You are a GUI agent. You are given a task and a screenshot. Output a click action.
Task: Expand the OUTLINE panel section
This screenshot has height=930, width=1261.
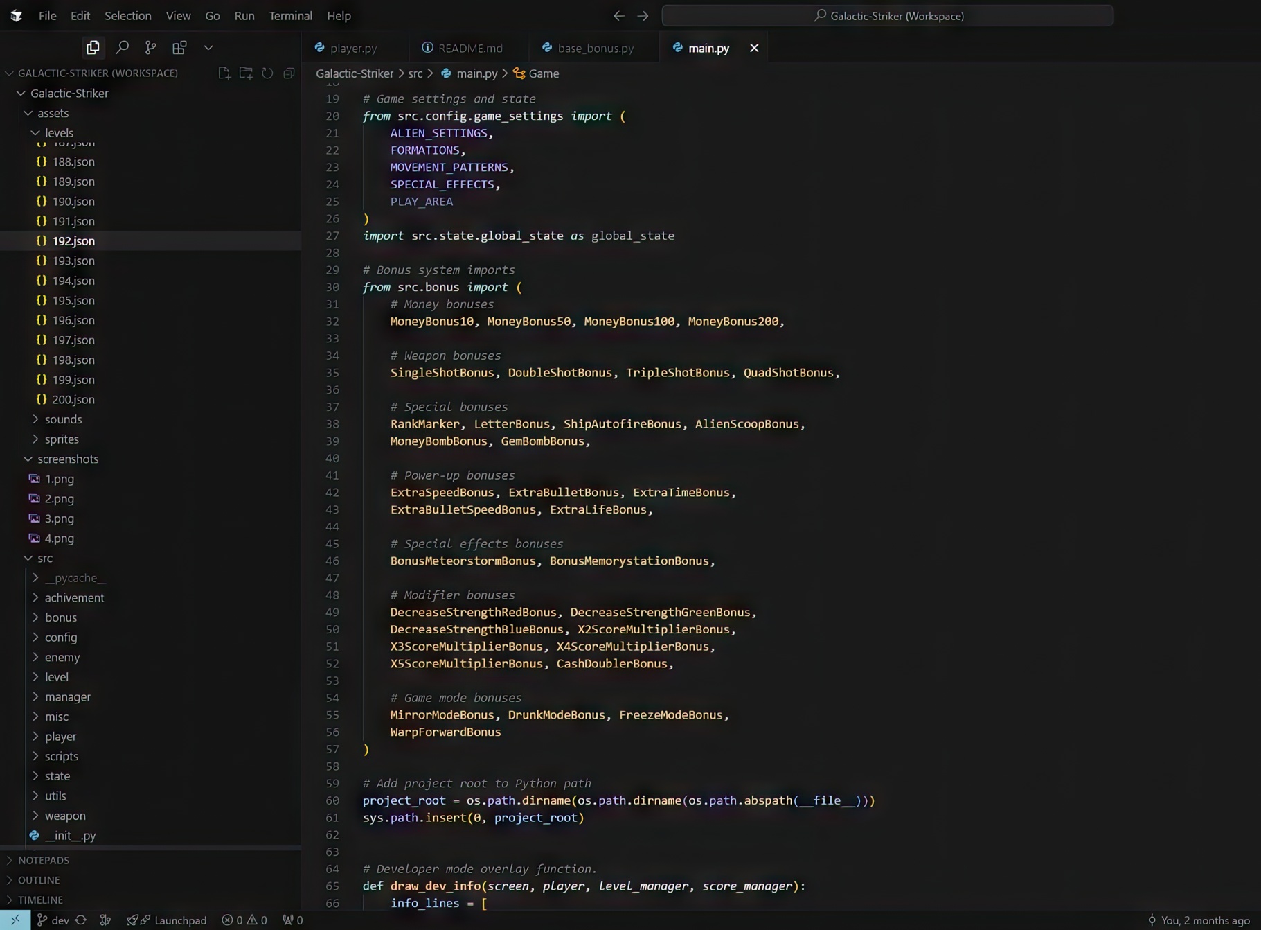click(39, 879)
